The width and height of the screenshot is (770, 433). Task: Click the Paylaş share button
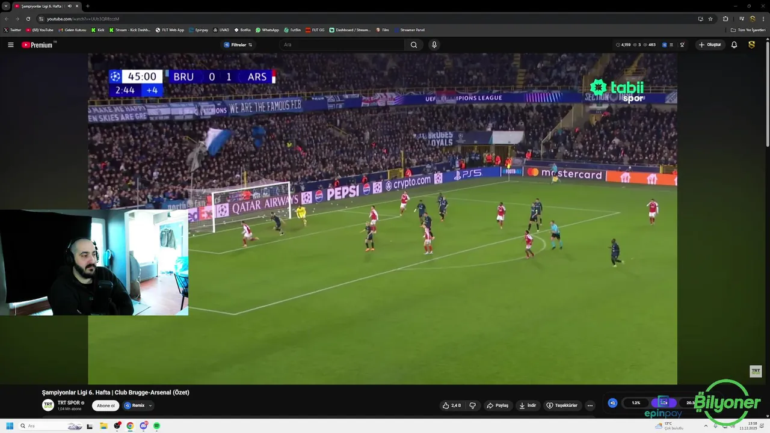click(x=497, y=405)
